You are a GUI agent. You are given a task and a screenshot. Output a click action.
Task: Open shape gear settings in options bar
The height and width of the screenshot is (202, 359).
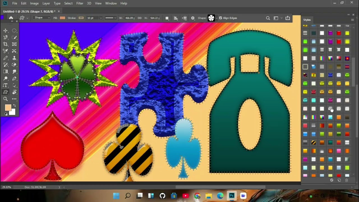pyautogui.click(x=193, y=18)
